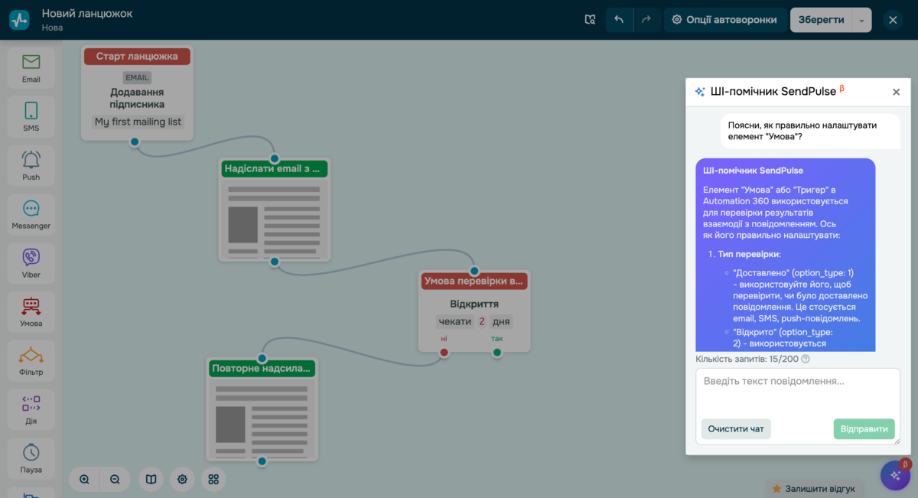This screenshot has width=918, height=498.
Task: Select the Push element in sidebar
Action: pos(31,166)
